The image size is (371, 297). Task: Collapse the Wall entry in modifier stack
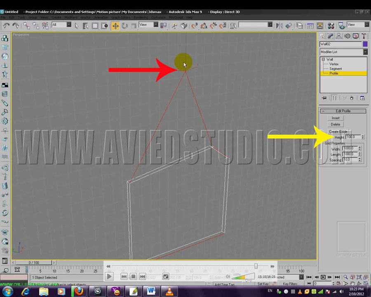323,59
